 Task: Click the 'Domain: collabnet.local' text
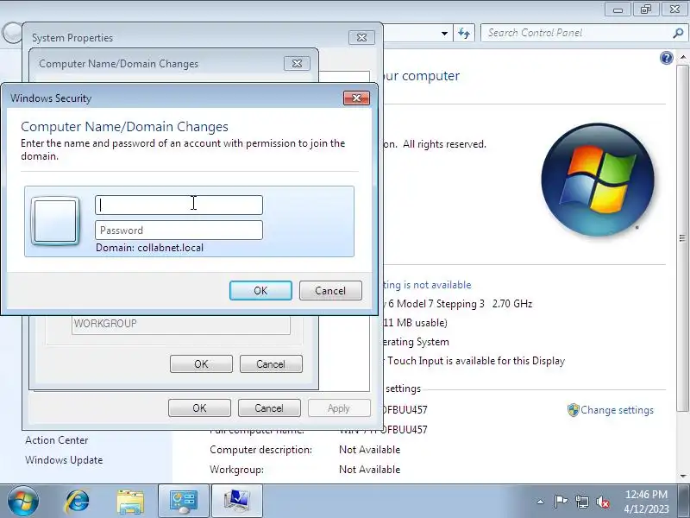tap(149, 248)
